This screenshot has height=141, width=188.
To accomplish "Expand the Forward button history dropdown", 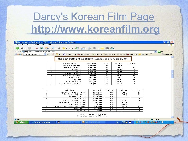I will point(33,48).
